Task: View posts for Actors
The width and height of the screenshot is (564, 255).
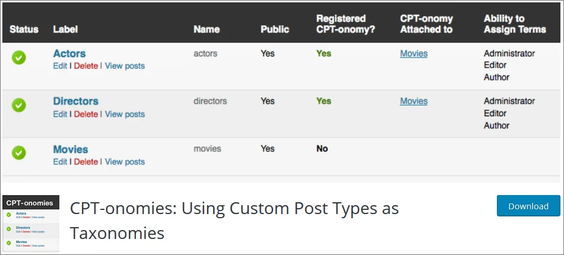Action: (125, 66)
